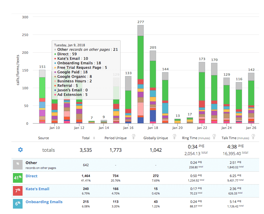This screenshot has height=214, width=264.
Task: Click the Globally Unique column header
Action: coord(156,138)
